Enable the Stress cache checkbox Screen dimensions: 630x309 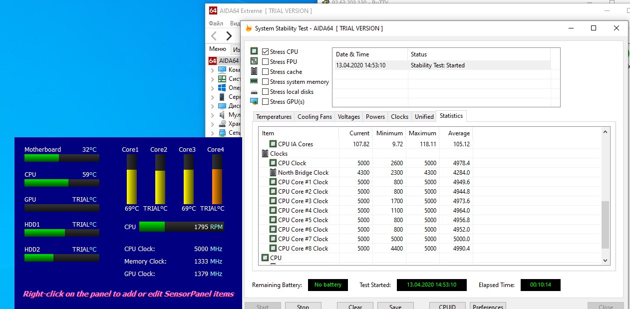(265, 72)
